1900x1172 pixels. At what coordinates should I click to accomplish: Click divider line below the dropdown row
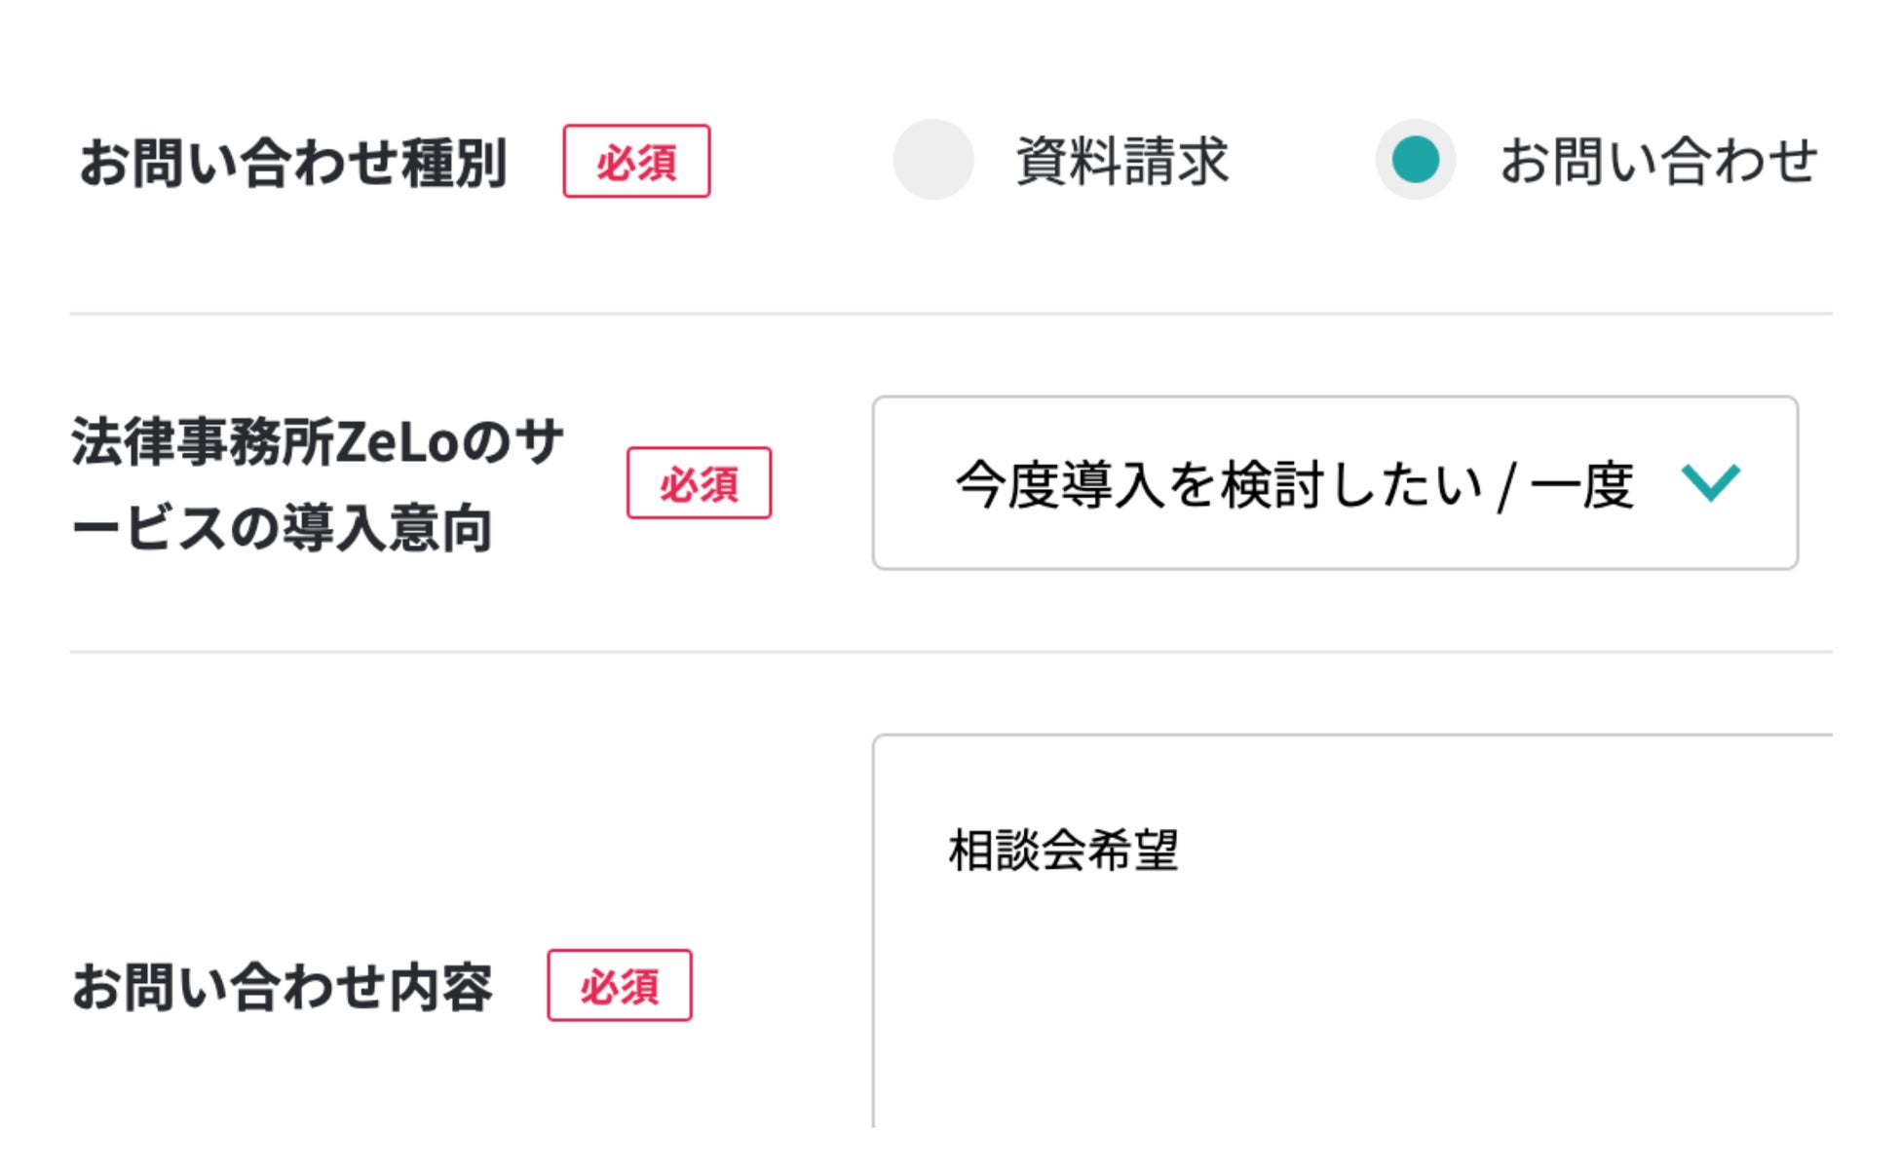click(950, 651)
